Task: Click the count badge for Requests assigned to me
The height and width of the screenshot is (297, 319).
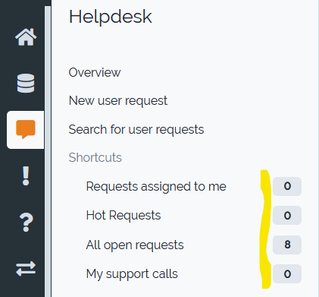Action: pyautogui.click(x=287, y=186)
